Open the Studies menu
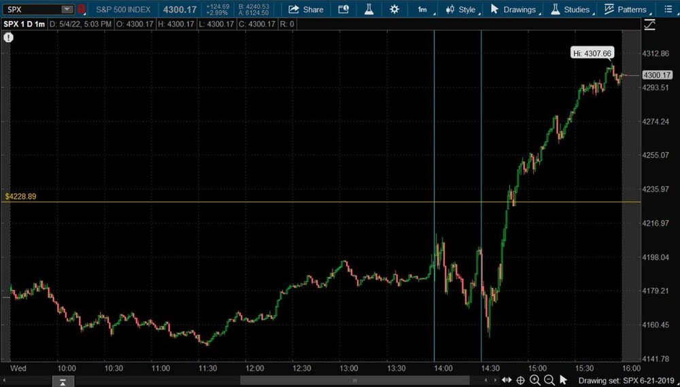This screenshot has width=680, height=387. click(570, 10)
